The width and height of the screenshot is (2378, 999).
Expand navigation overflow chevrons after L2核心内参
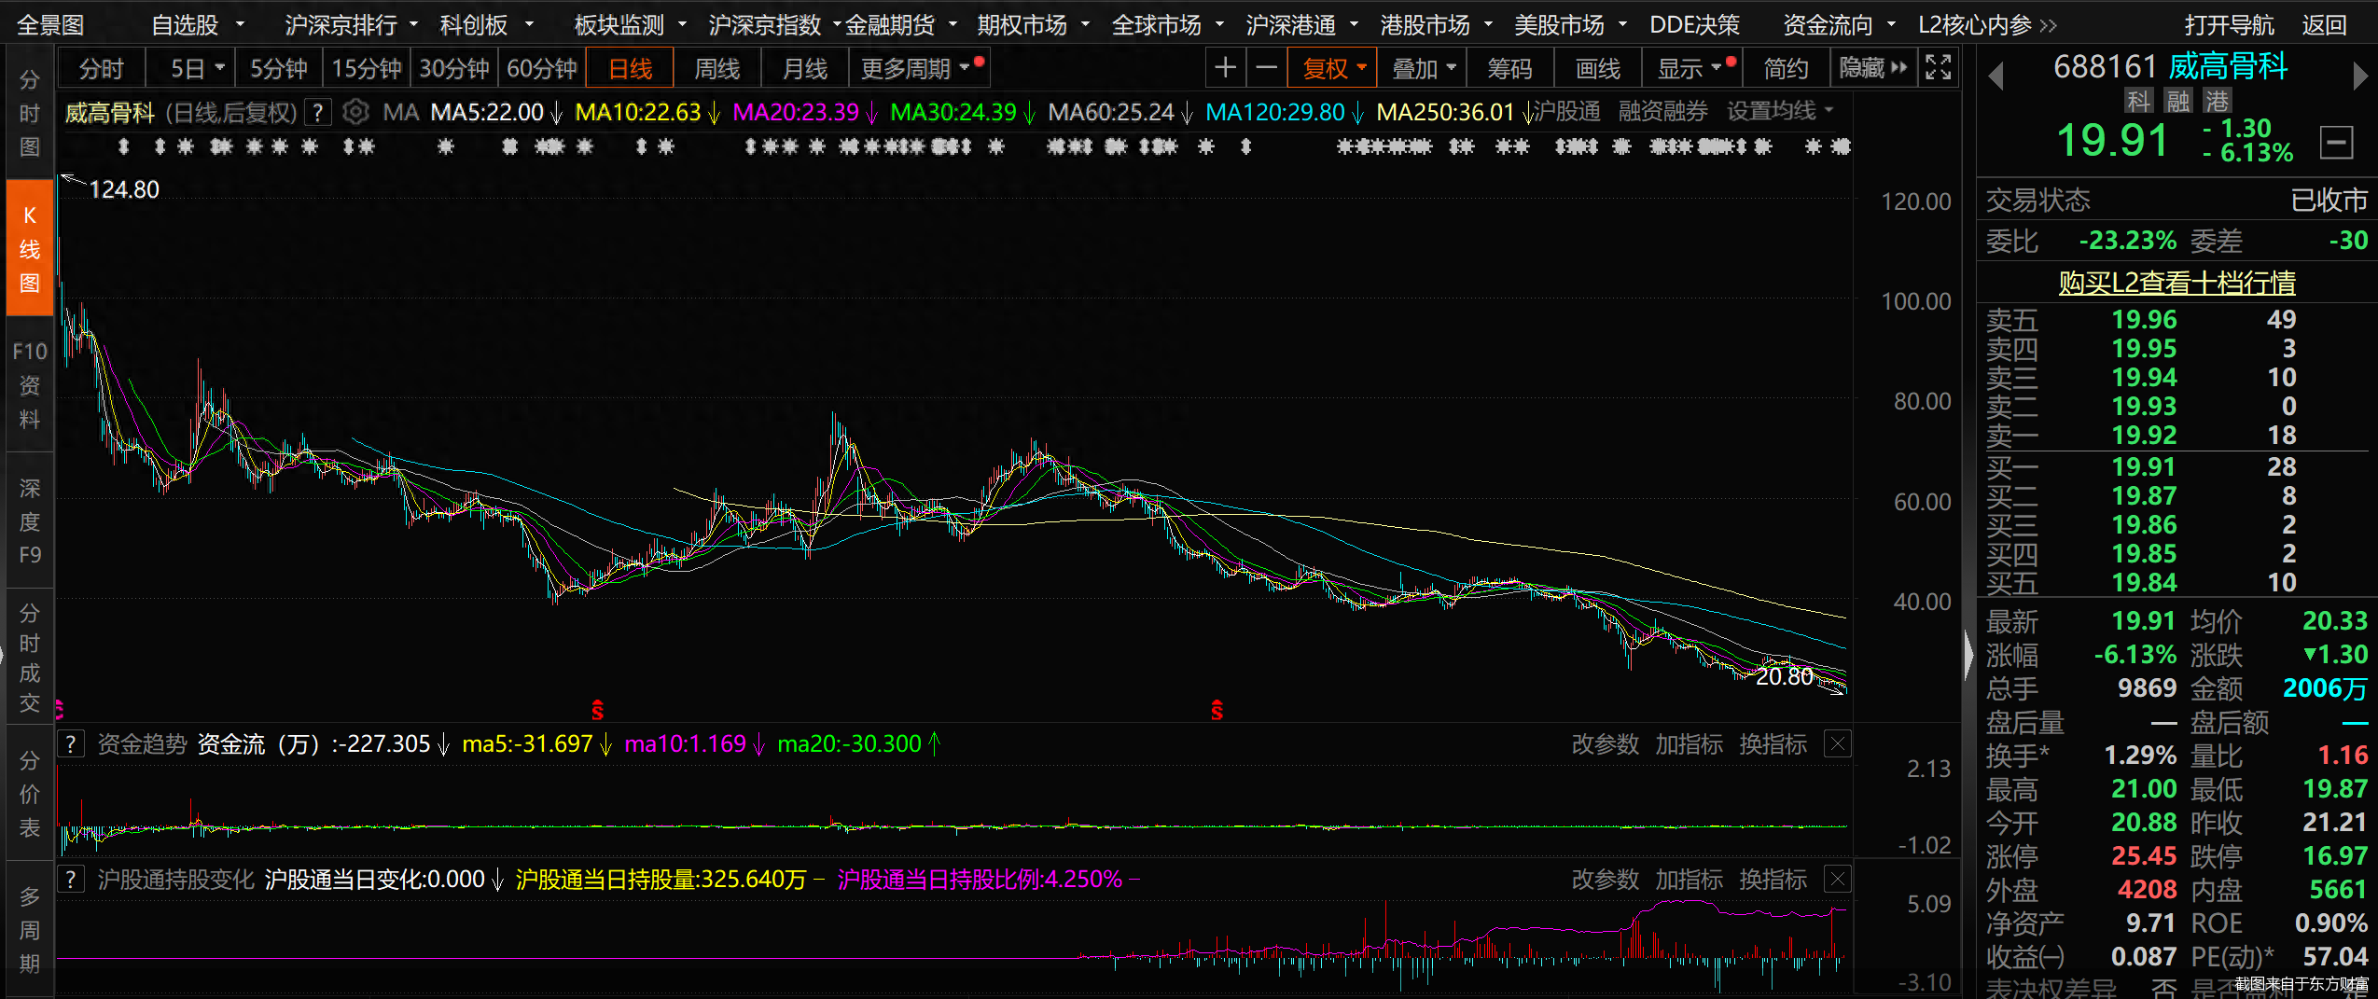[2048, 25]
